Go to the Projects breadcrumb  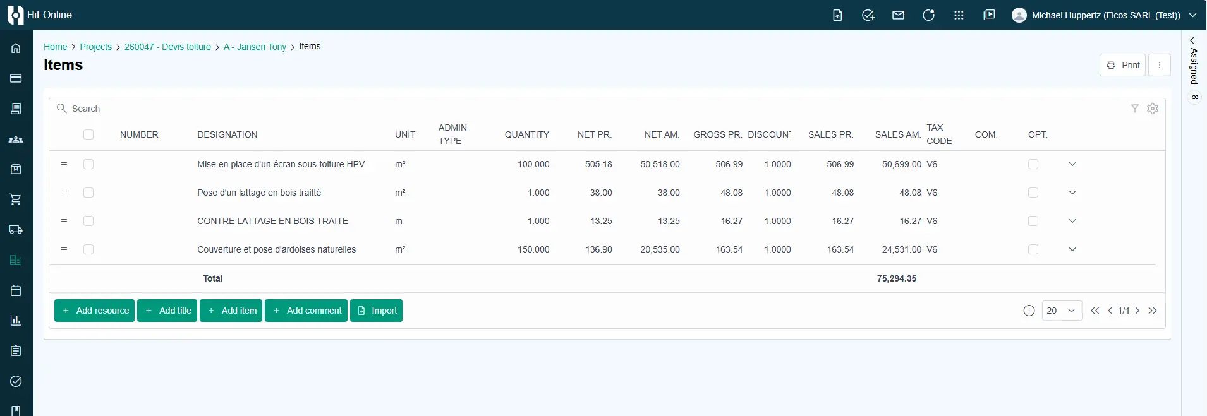(95, 47)
